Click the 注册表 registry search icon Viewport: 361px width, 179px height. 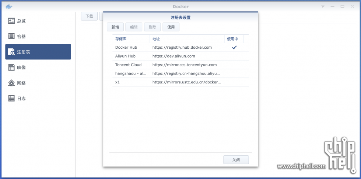pos(11,52)
